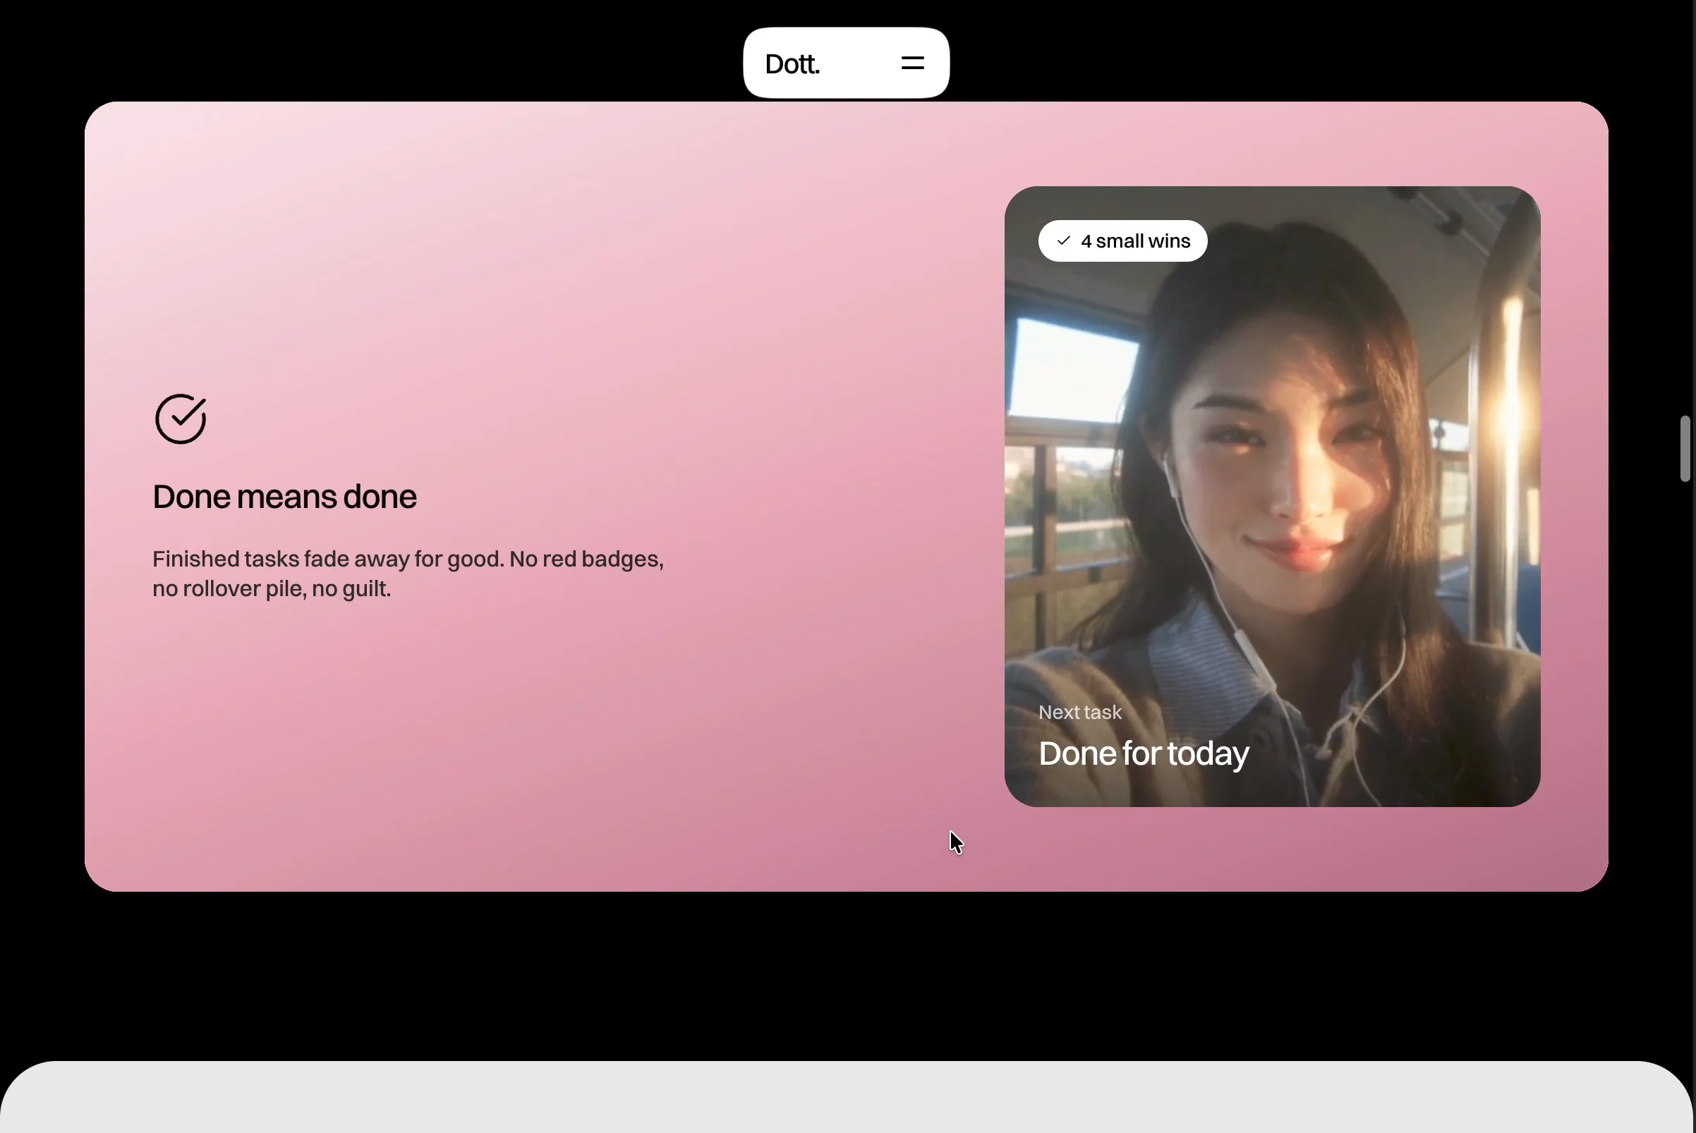1696x1133 pixels.
Task: Click the "Next task" label
Action: (1079, 713)
